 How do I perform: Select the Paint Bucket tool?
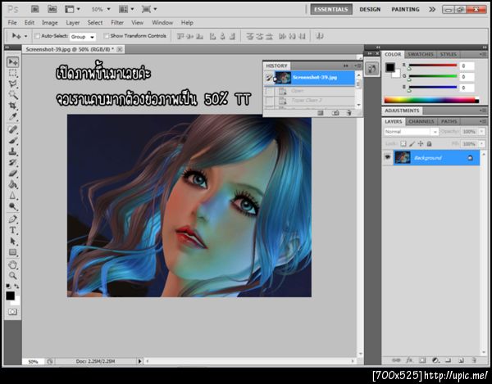tap(12, 184)
